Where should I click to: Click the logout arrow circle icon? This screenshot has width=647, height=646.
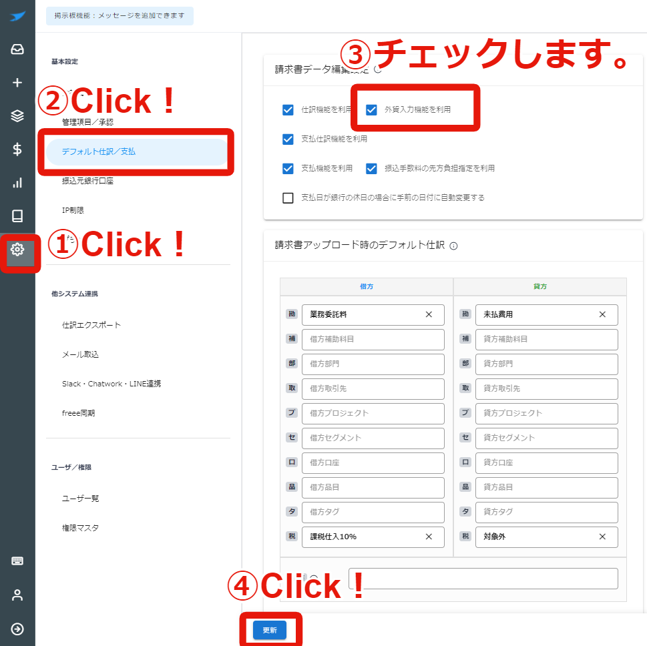pyautogui.click(x=17, y=629)
